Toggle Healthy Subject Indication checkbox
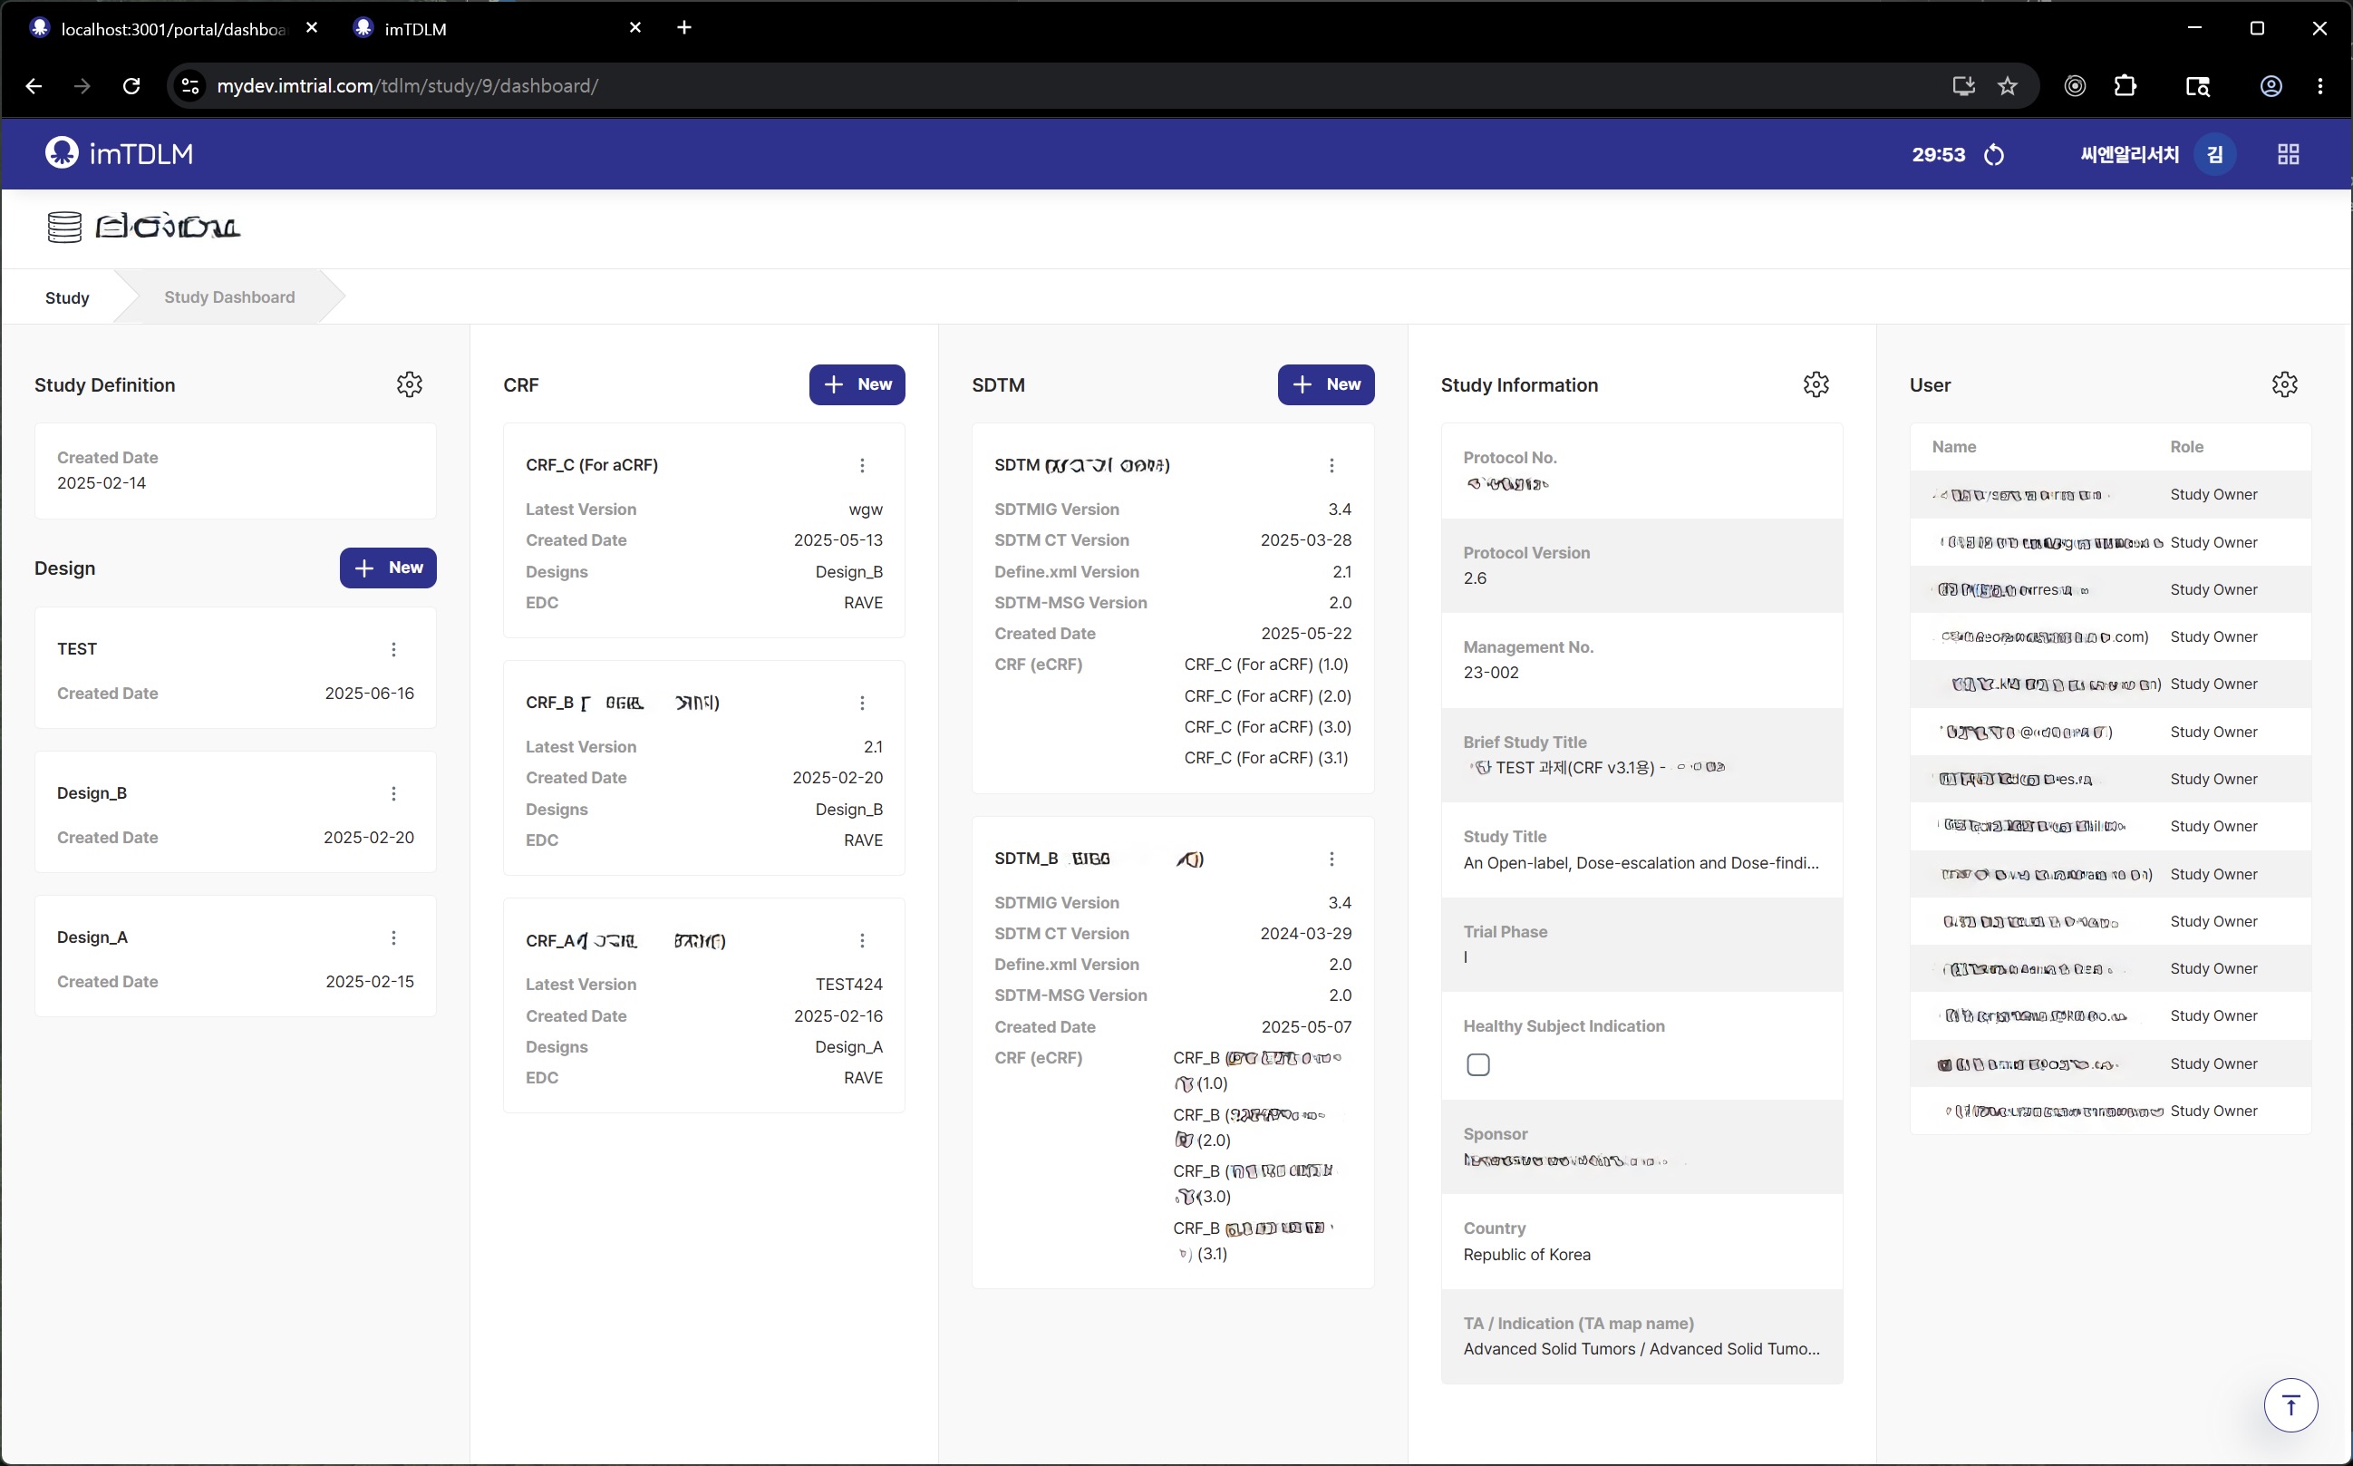This screenshot has width=2353, height=1466. click(x=1477, y=1064)
